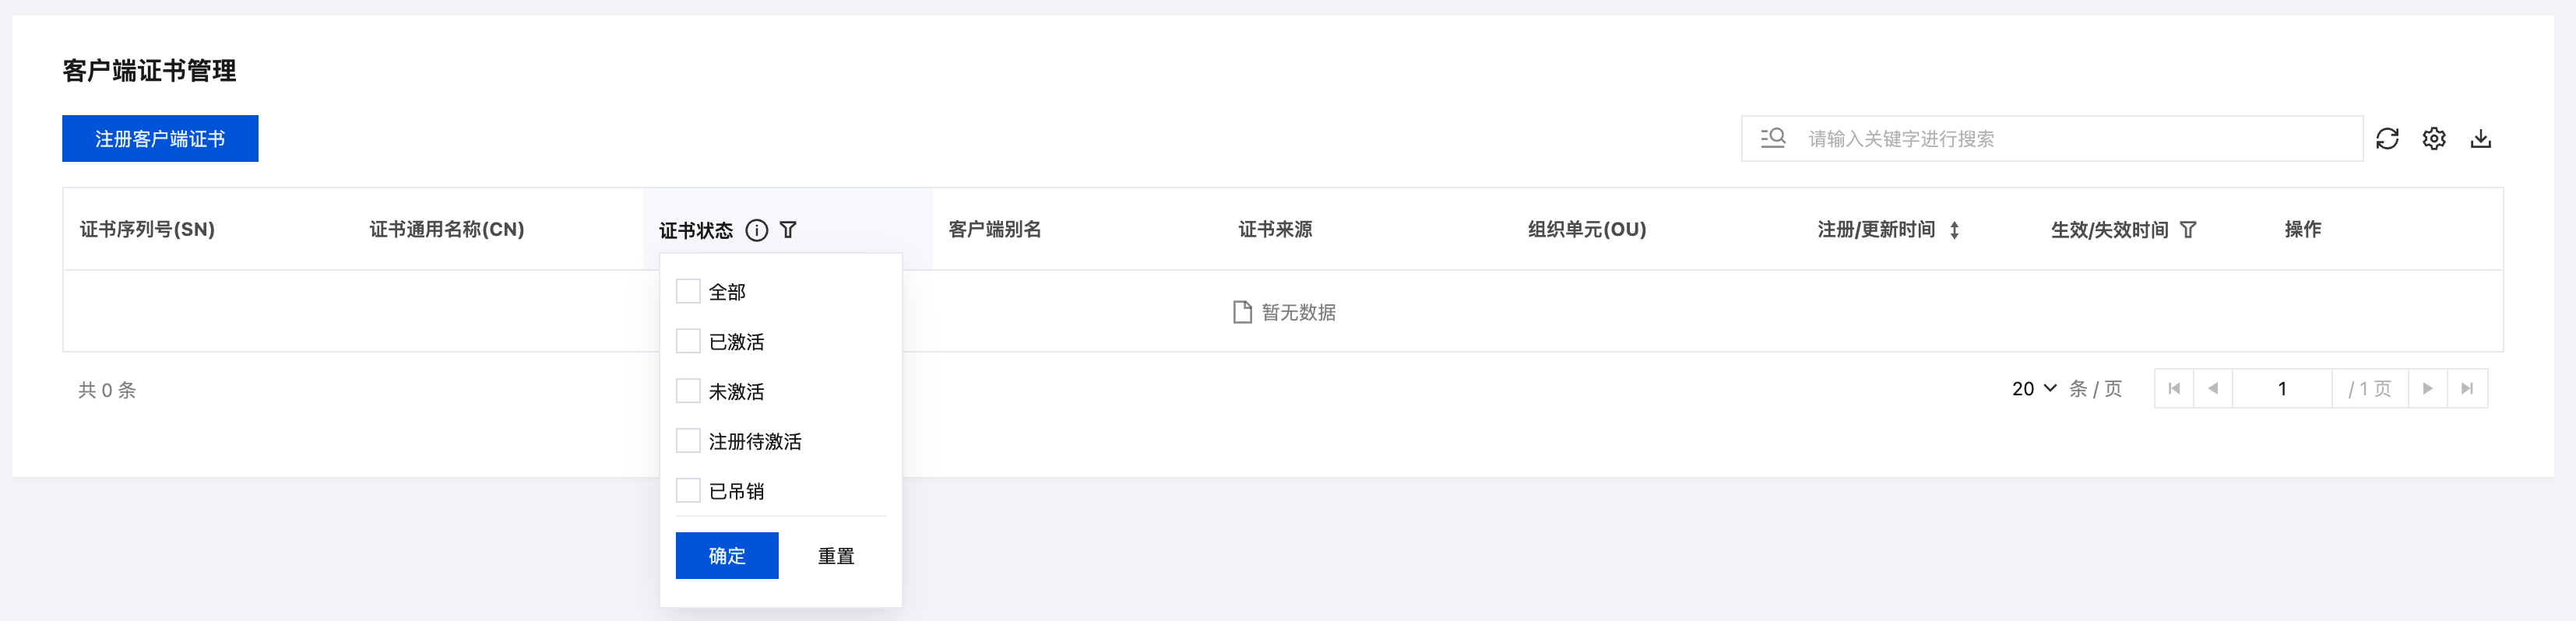Go to the last page

pos(2467,389)
